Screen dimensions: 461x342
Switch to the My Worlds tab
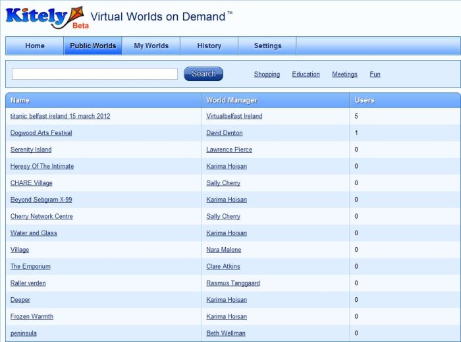151,46
